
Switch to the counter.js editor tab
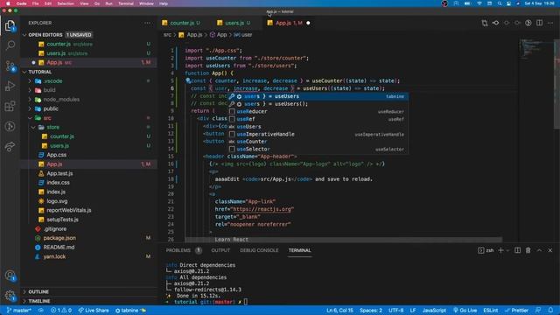coord(181,23)
